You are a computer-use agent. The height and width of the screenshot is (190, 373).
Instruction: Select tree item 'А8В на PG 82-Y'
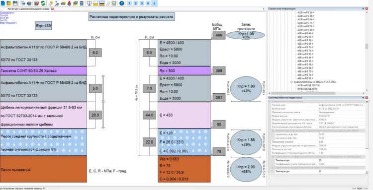click(x=305, y=78)
